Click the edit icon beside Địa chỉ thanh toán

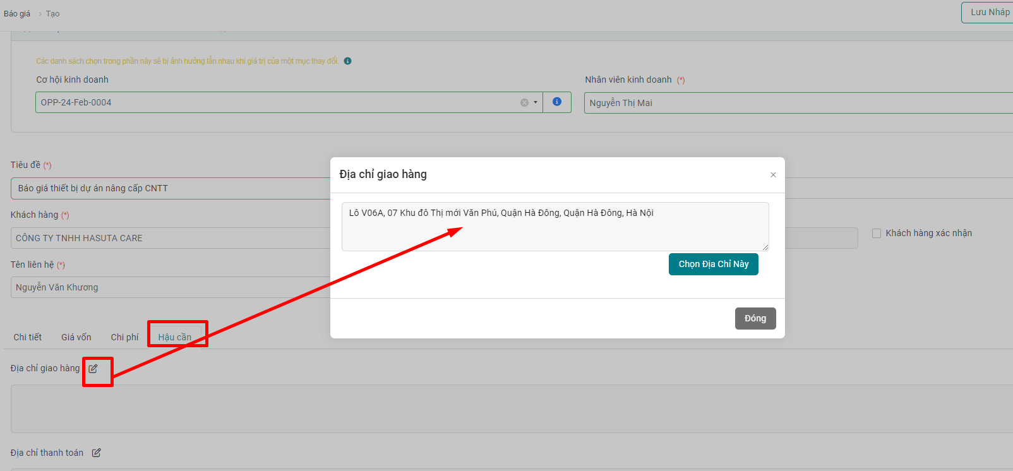coord(97,453)
